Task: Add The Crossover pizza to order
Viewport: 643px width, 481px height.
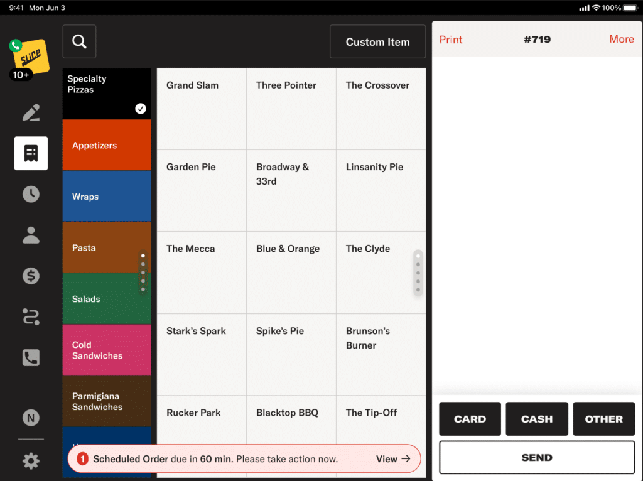Action: point(381,109)
